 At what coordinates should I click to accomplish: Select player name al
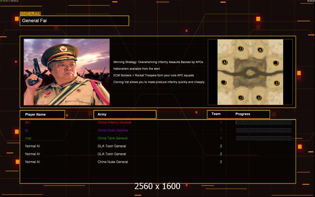27,130
